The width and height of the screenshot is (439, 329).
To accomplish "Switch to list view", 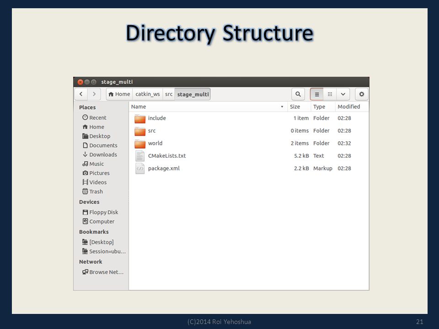I will click(x=316, y=94).
